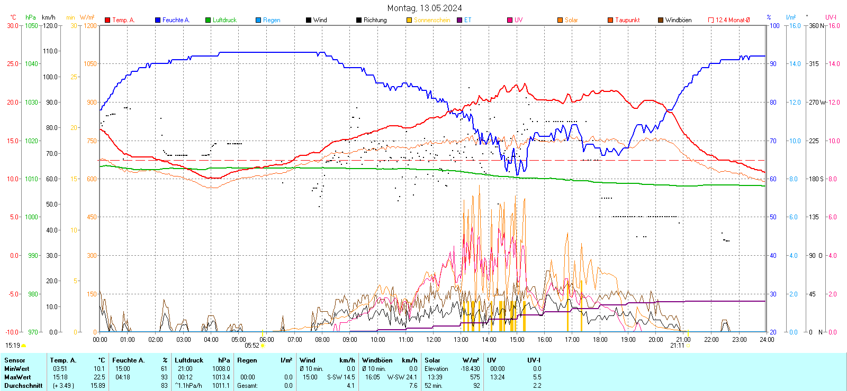Viewport: 847px width, 391px height.
Task: Click the blue Feuchte A. legend square
Action: tap(158, 20)
